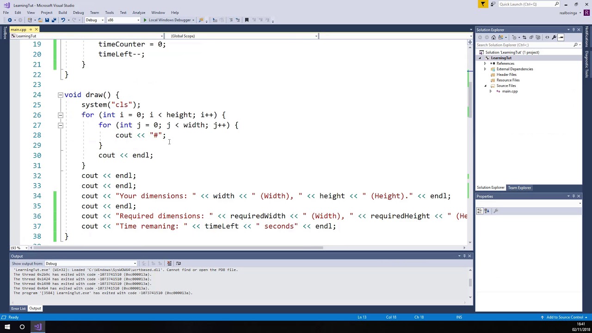The image size is (592, 333).
Task: Toggle auto-hide pin on Output panel
Action: pos(464,256)
